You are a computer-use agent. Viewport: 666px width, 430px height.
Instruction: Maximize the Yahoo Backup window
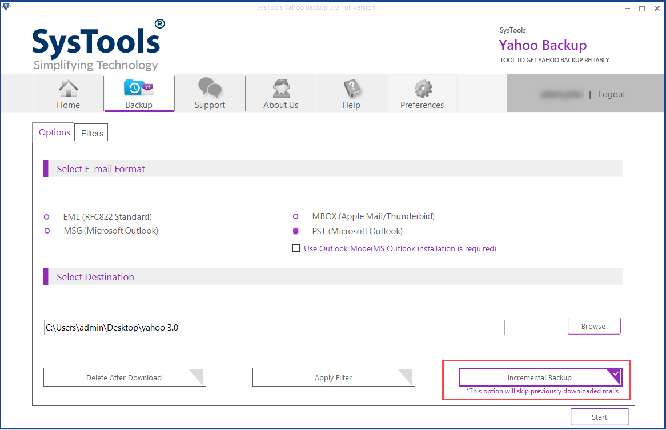pos(642,8)
